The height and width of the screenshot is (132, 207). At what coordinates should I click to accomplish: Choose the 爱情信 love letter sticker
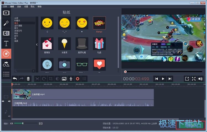coord(47,44)
